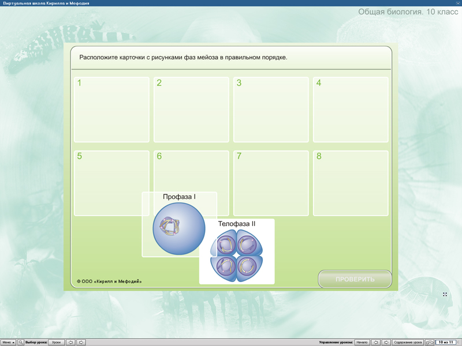Click empty slot number 3

[271, 110]
